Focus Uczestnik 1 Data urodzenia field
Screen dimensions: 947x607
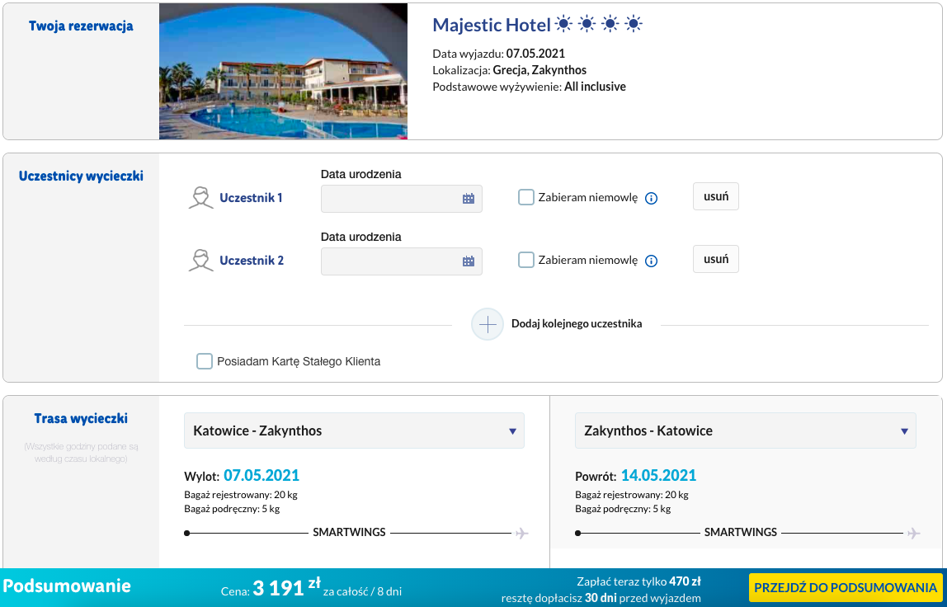tap(402, 199)
